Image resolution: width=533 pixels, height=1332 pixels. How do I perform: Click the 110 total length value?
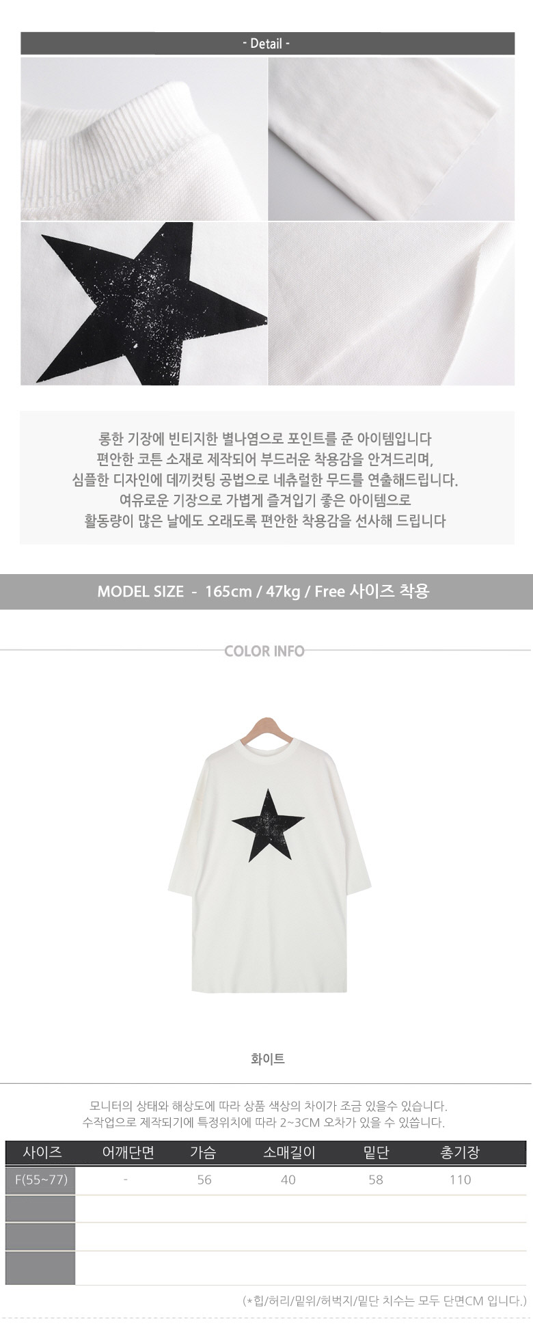point(461,1180)
